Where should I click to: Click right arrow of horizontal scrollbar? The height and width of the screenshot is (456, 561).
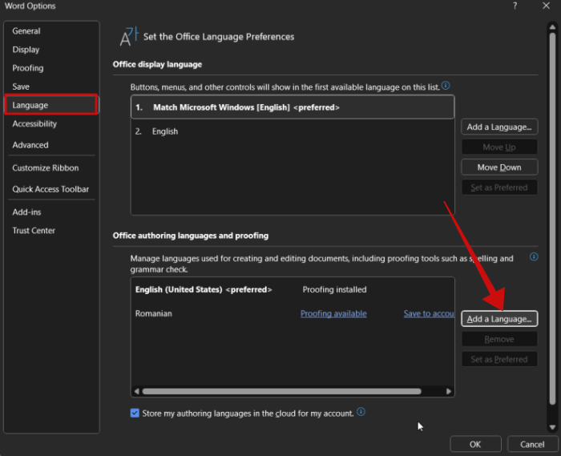click(449, 391)
